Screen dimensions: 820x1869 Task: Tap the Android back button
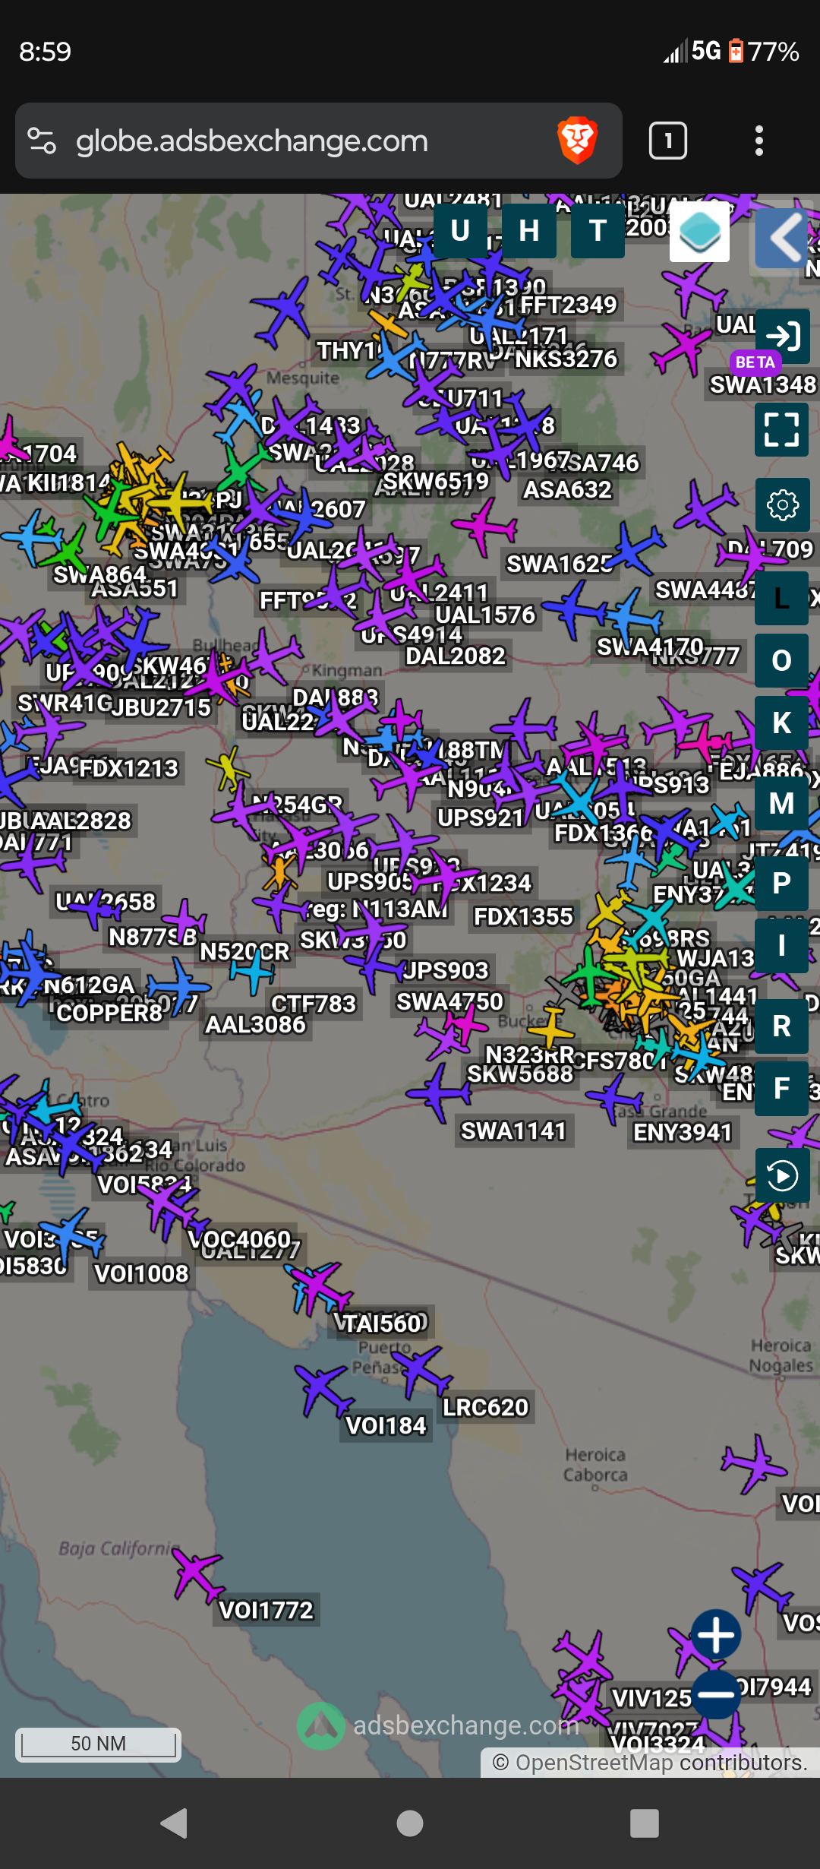tap(175, 1823)
